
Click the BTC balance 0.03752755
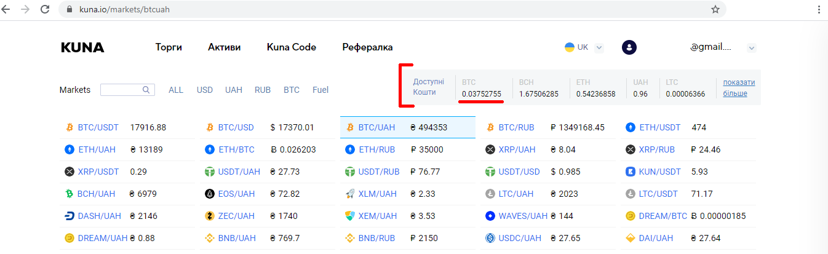click(482, 94)
